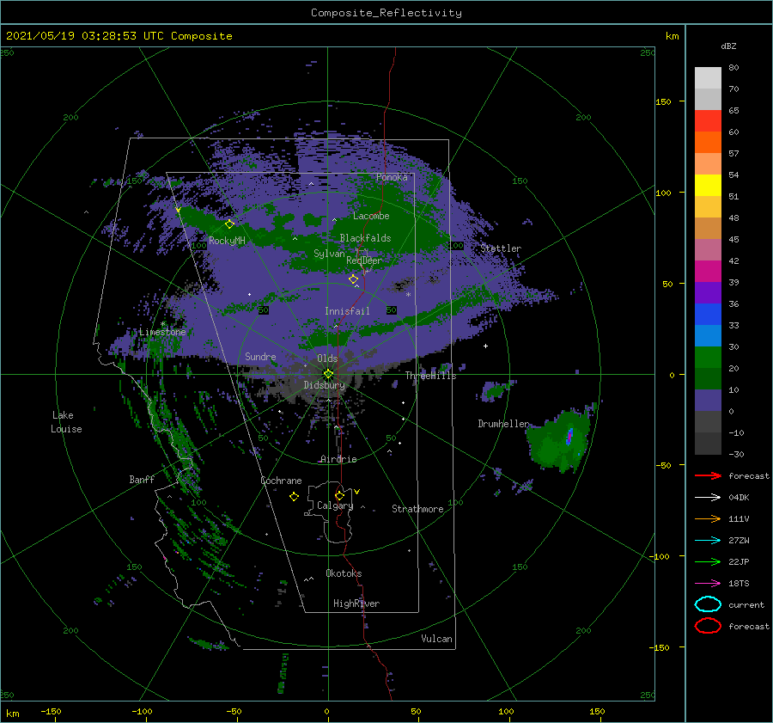The image size is (773, 723).
Task: Click the Composite_Reflectivity title
Action: pos(386,13)
